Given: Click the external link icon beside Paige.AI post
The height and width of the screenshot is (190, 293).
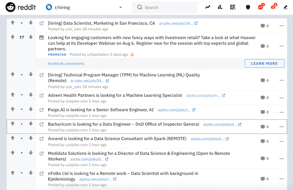Looking at the screenshot, I should (x=42, y=110).
